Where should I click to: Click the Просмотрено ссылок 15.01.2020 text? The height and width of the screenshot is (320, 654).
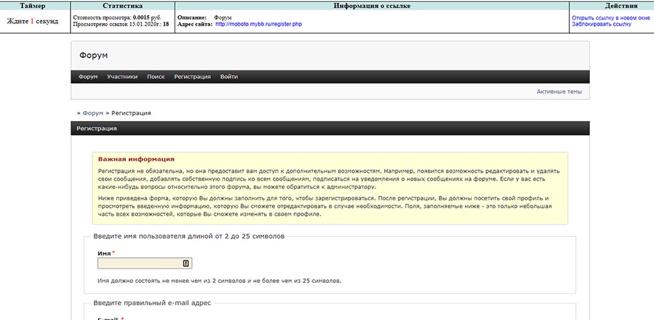(x=121, y=24)
